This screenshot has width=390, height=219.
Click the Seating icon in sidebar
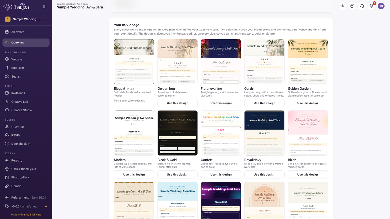coord(7,77)
